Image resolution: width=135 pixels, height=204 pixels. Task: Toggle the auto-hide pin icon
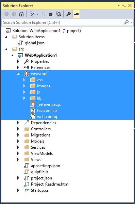(124, 5)
